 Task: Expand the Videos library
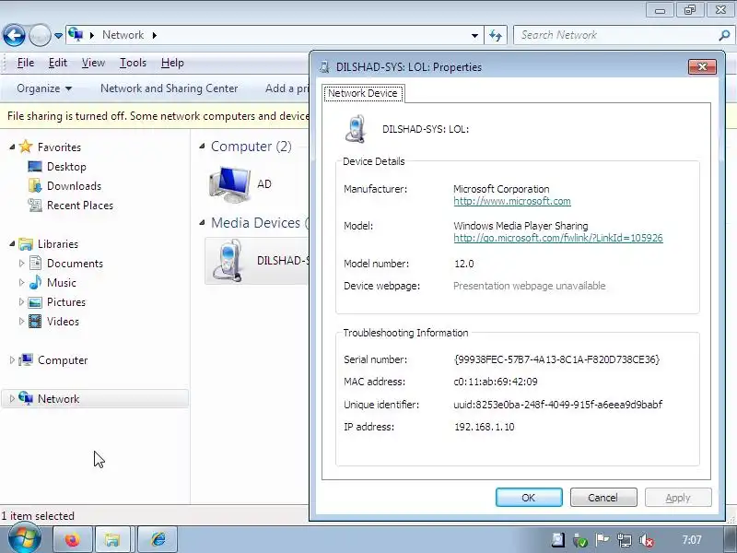(x=21, y=321)
